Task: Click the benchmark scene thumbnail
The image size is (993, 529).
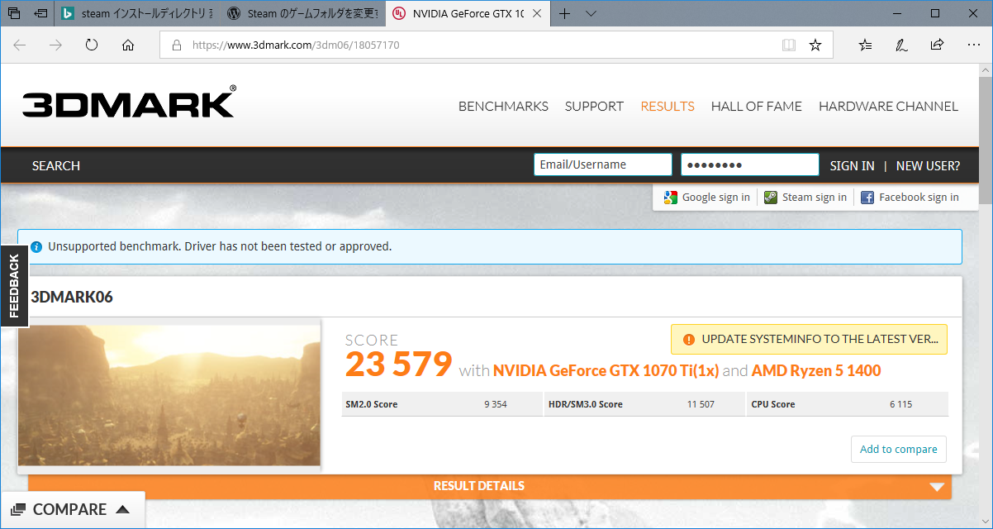Action: coord(169,395)
